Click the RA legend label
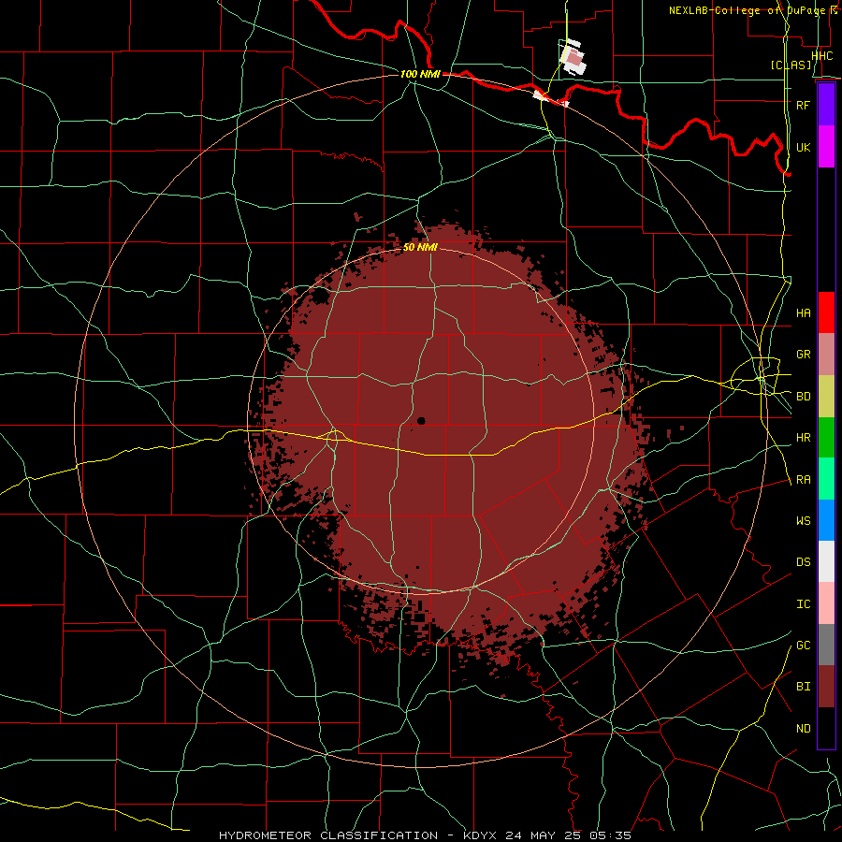This screenshot has width=842, height=842. pyautogui.click(x=803, y=480)
